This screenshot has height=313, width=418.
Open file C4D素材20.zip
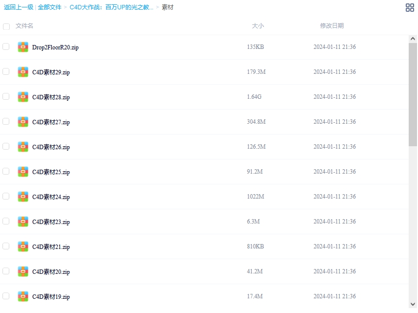51,272
